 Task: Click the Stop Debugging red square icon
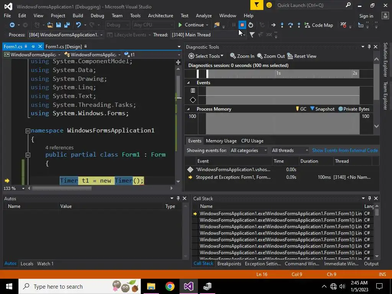(x=242, y=25)
